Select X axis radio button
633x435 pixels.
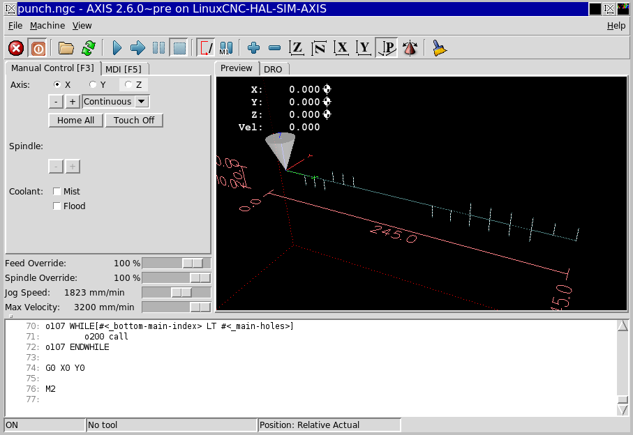tap(57, 84)
